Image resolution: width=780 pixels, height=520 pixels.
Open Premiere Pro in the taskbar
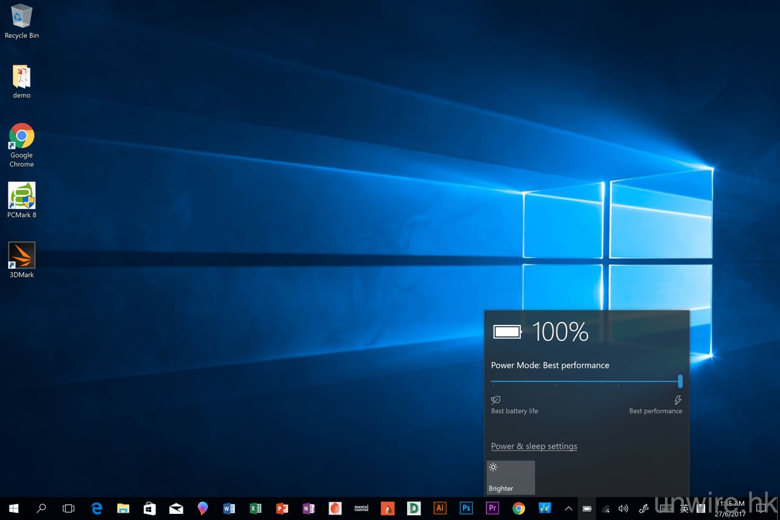(492, 508)
